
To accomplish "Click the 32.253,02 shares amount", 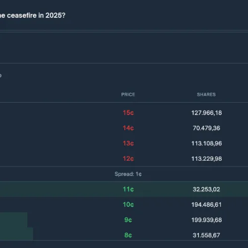I will coord(206,189).
